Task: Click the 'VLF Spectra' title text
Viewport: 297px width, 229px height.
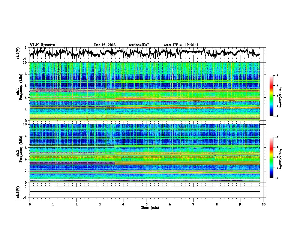Action: click(x=42, y=45)
